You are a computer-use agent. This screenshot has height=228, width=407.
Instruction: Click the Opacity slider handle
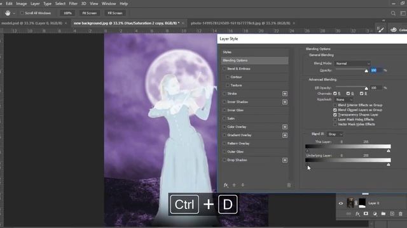point(366,71)
